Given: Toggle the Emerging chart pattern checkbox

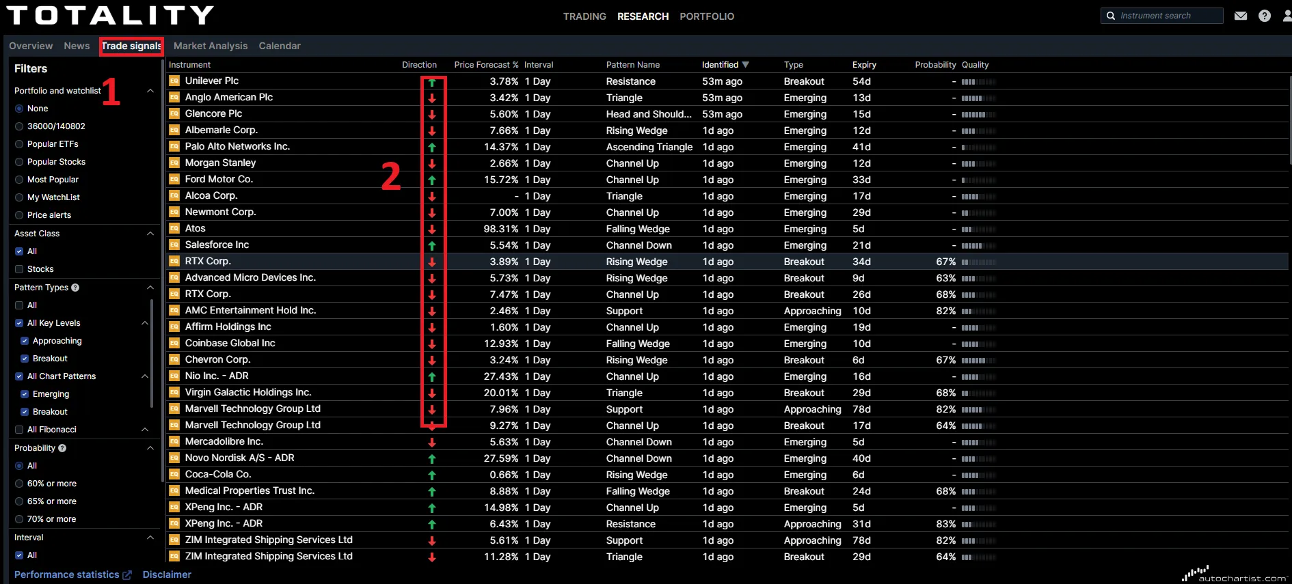Looking at the screenshot, I should [x=25, y=394].
